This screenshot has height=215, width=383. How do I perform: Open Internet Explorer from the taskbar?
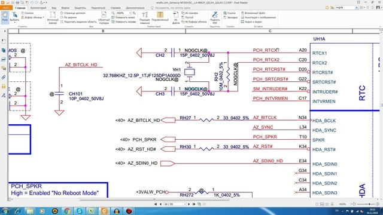(x=17, y=211)
